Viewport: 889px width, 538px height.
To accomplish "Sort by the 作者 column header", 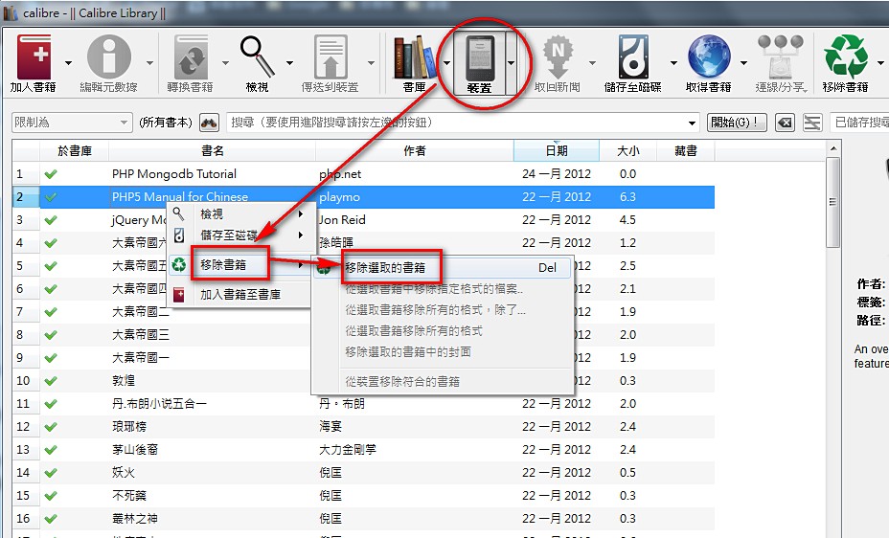I will coord(415,150).
